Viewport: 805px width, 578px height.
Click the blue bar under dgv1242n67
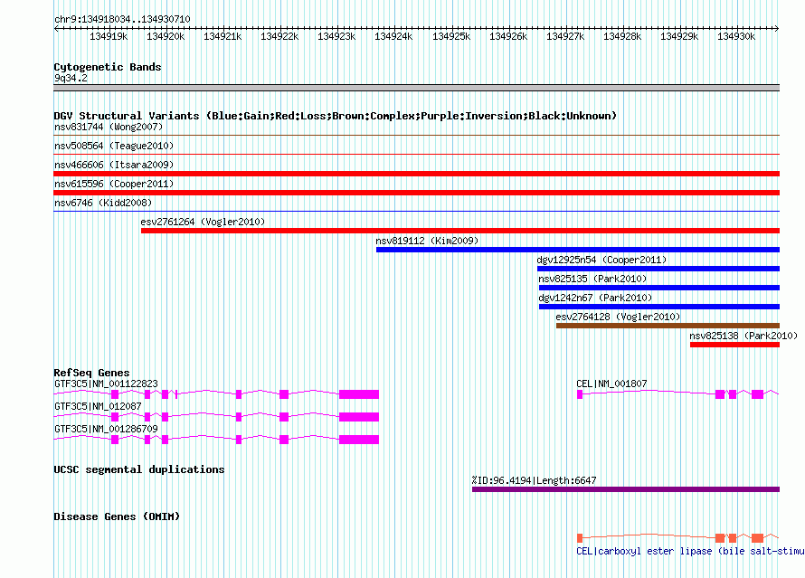(x=659, y=307)
